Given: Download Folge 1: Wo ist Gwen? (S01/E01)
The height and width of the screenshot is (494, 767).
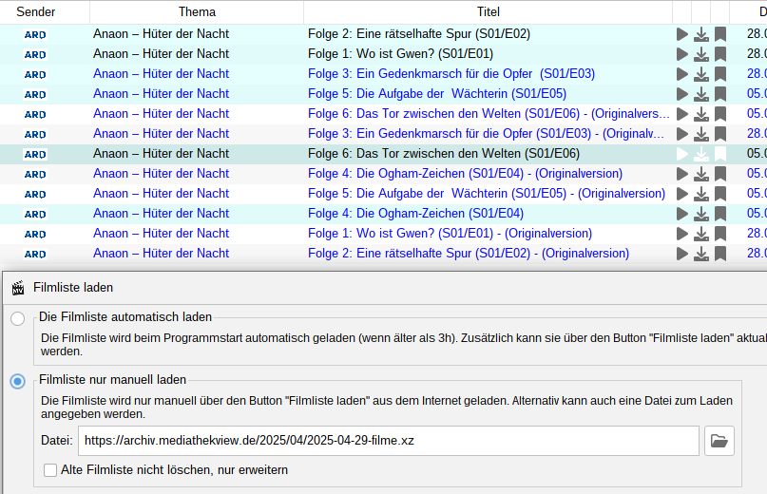Looking at the screenshot, I should pos(701,54).
